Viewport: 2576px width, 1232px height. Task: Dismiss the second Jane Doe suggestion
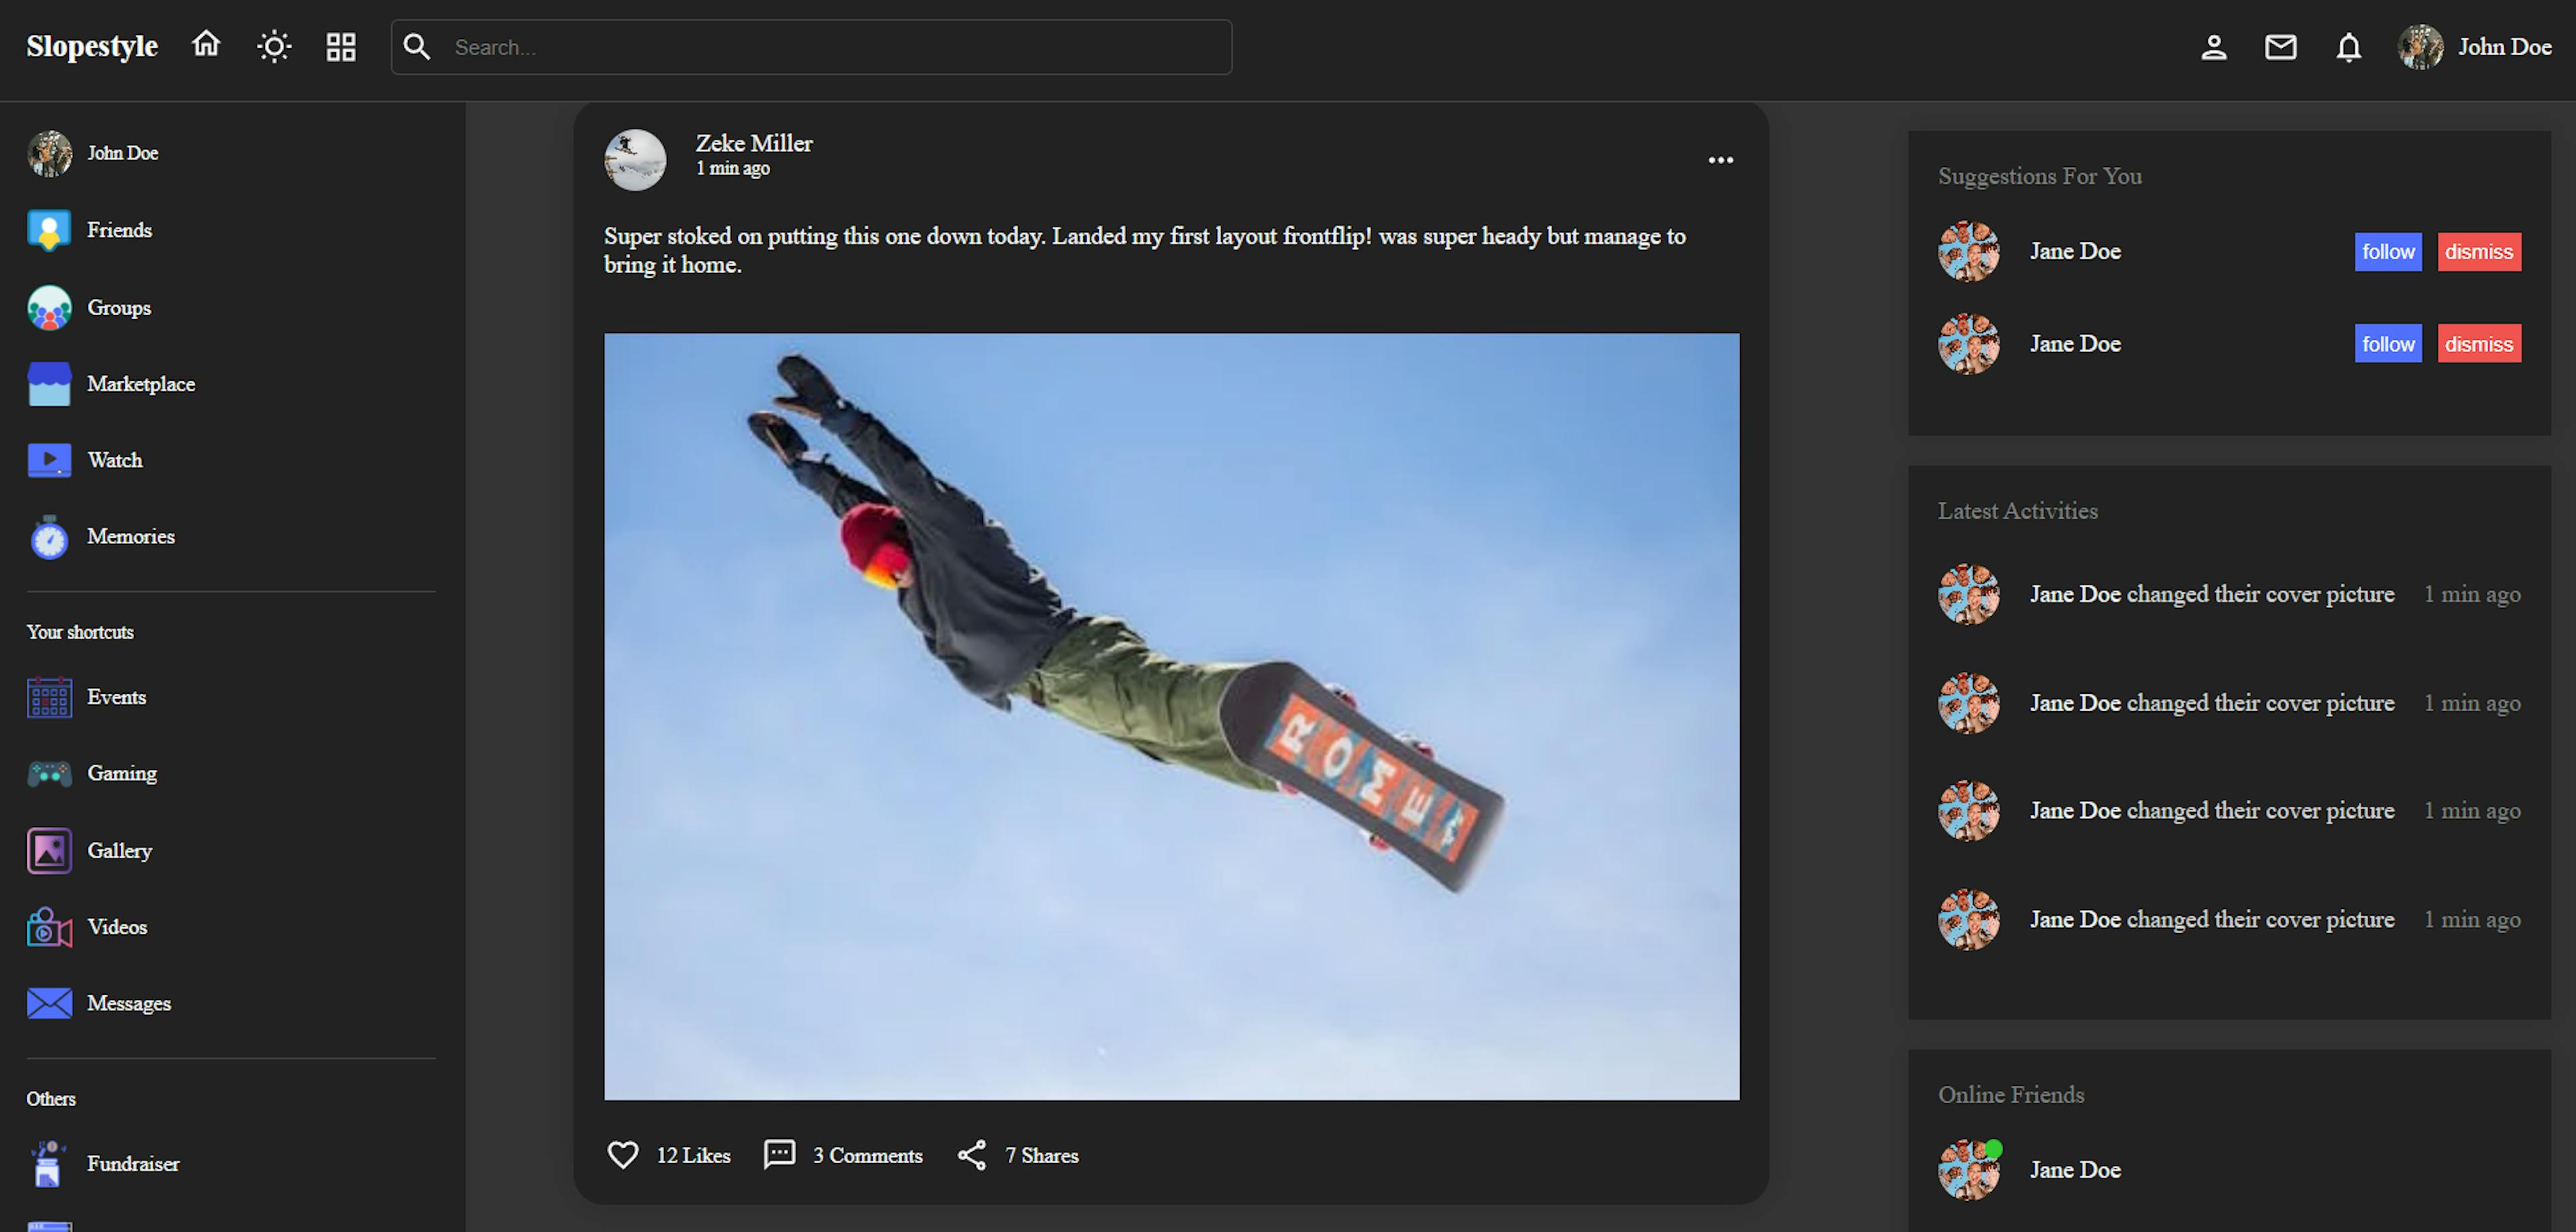click(x=2478, y=344)
